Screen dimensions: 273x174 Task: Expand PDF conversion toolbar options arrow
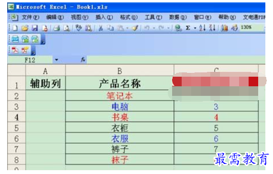43,39
